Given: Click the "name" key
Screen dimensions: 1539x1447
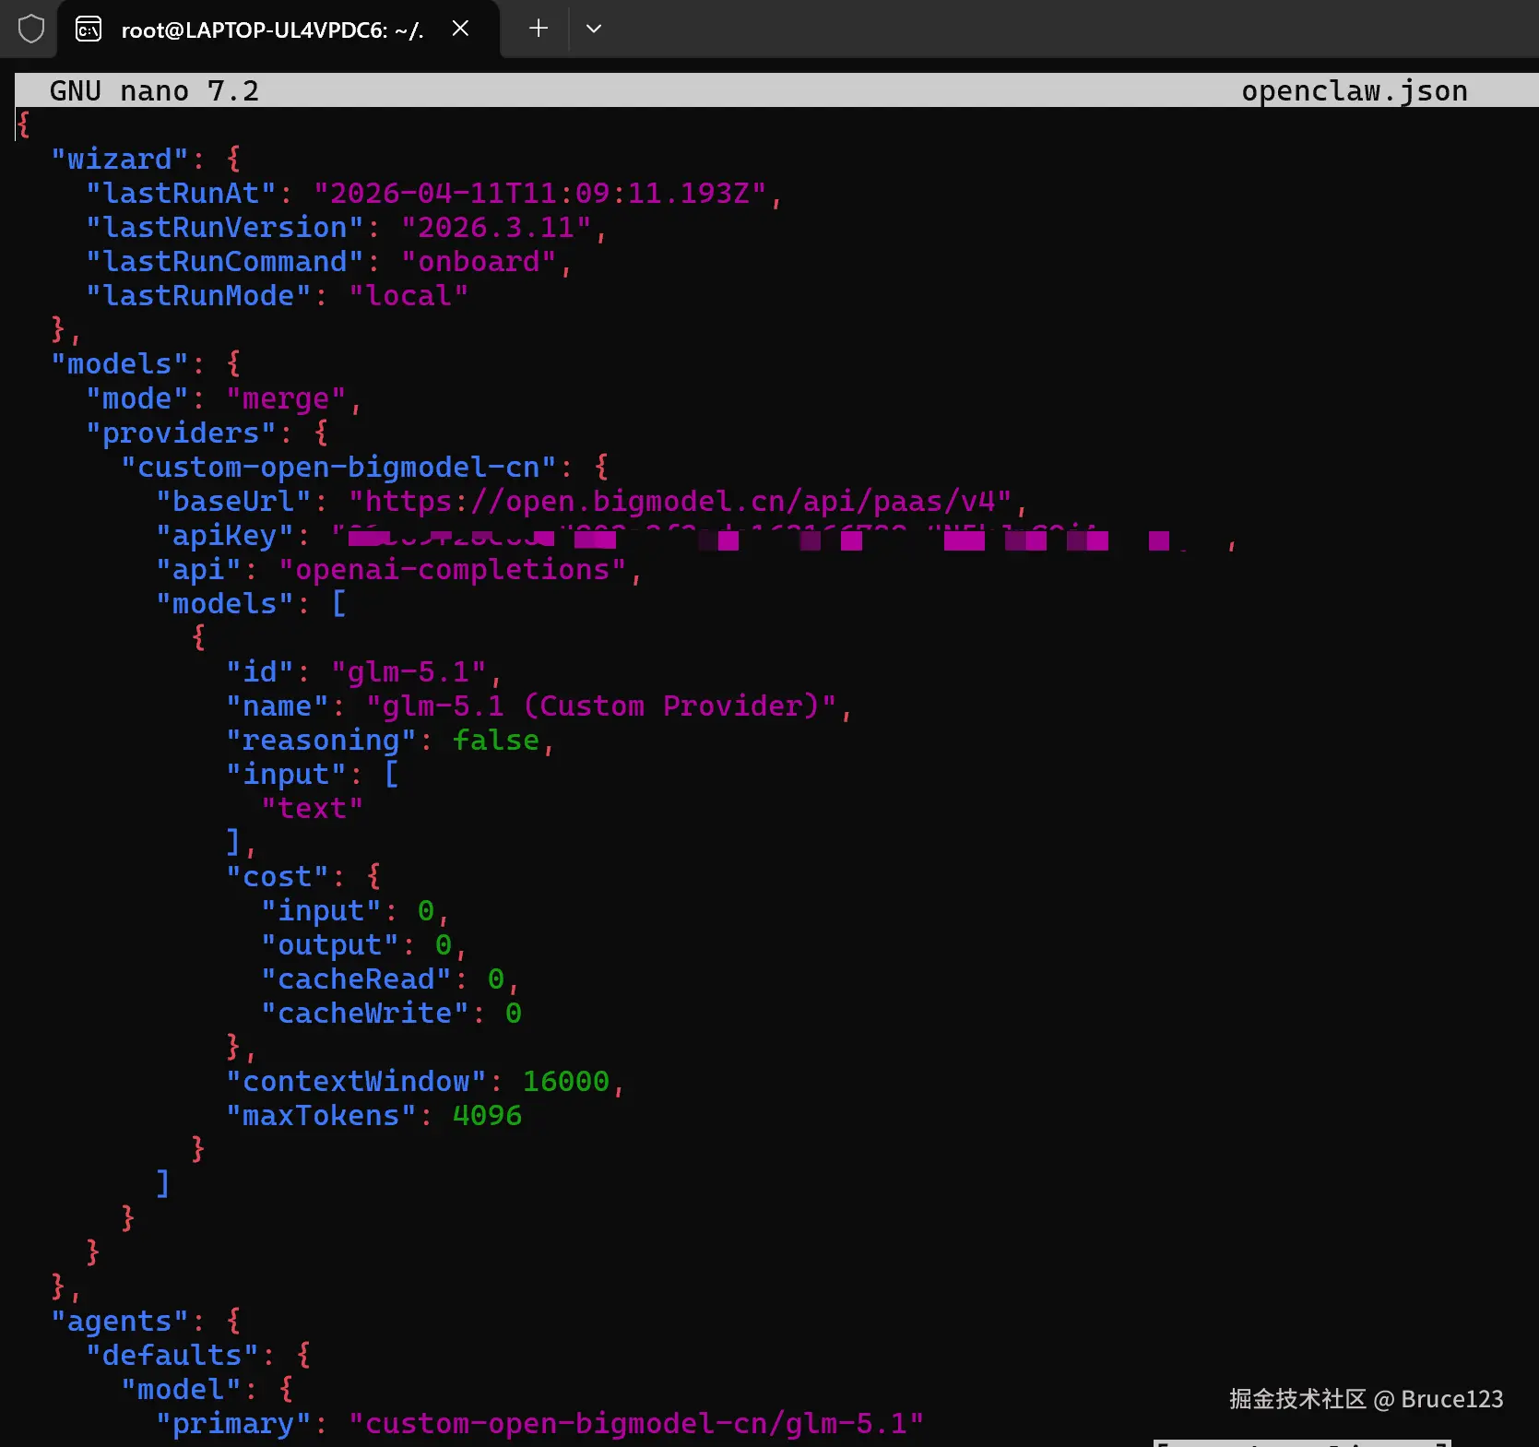Looking at the screenshot, I should [277, 706].
